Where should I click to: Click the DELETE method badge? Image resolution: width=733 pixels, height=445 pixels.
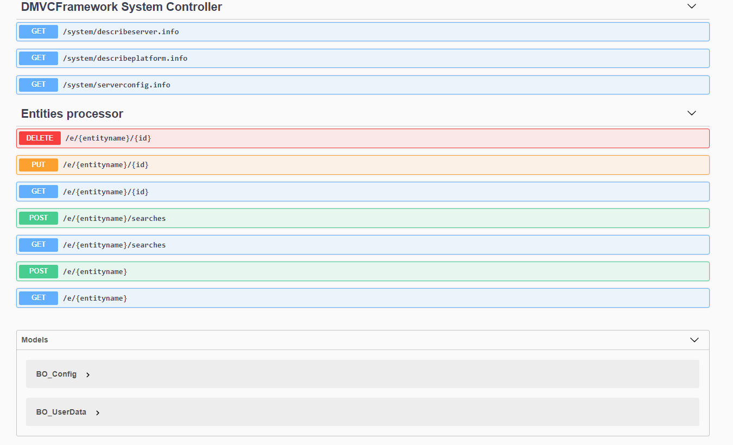point(40,138)
